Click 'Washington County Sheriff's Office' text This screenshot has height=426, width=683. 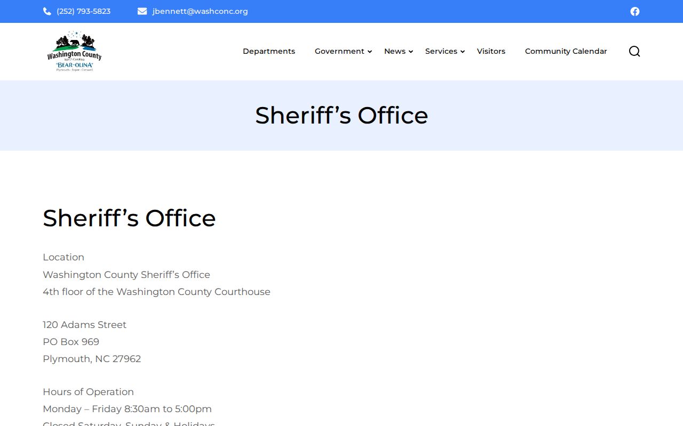coord(126,275)
